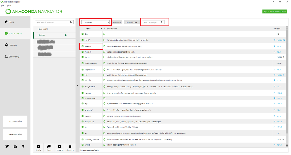The image size is (291, 155).
Task: Open Anaconda Twitter page icon
Action: click(x=7, y=146)
